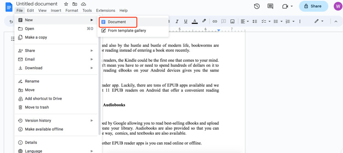Click the bulleted list icon
Screen dimensions: 343x153
click(276, 21)
